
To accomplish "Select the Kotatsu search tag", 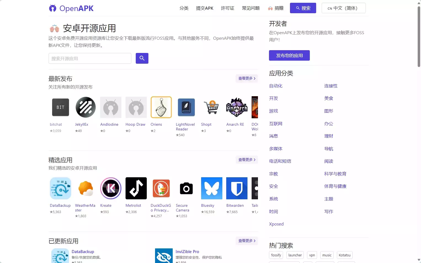I will coord(345,255).
